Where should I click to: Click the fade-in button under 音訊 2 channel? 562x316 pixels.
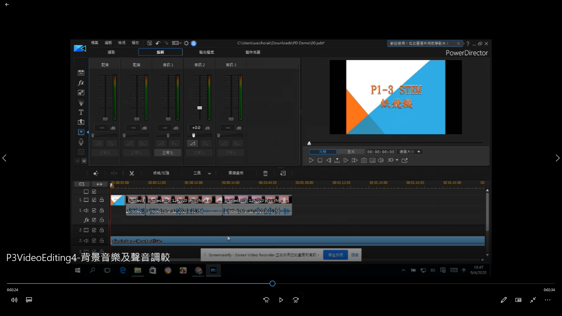(x=192, y=144)
